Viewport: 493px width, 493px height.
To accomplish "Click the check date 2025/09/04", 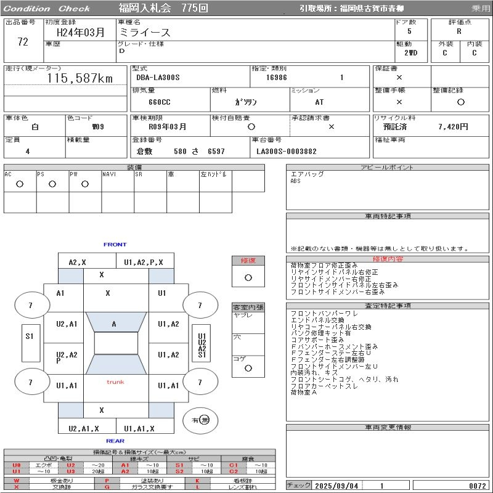I will pos(336,486).
